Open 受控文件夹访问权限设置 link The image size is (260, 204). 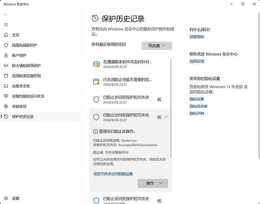[113, 174]
